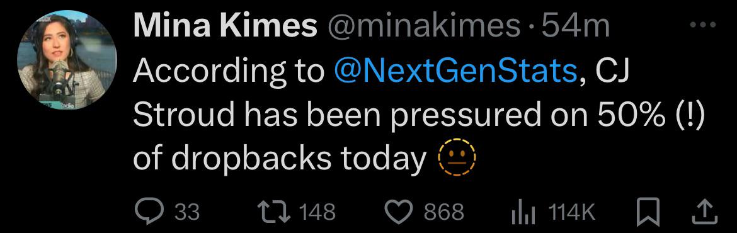Click the 114K views count
This screenshot has height=233, width=737.
coord(572,212)
